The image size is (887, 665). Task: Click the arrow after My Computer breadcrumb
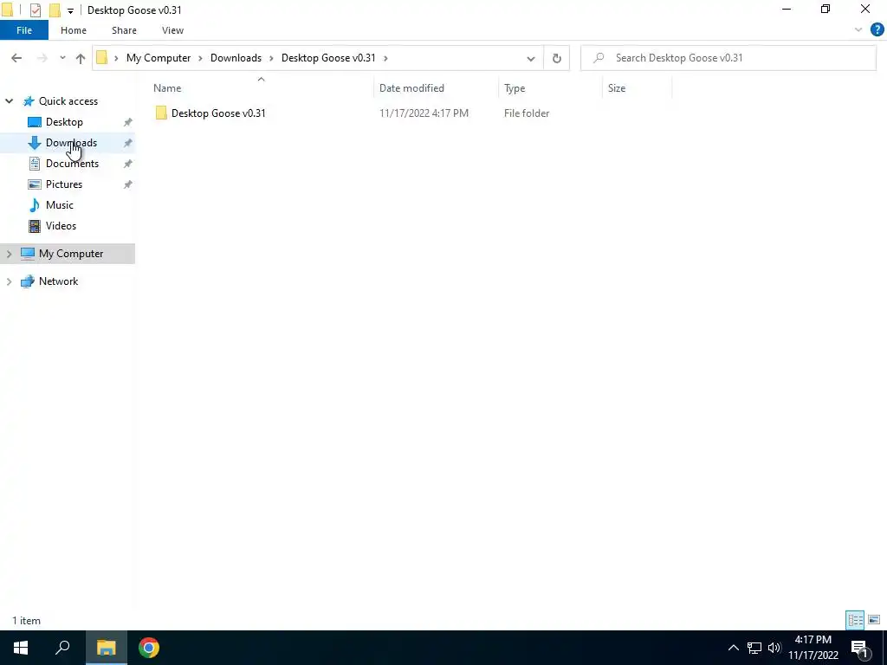(x=200, y=58)
